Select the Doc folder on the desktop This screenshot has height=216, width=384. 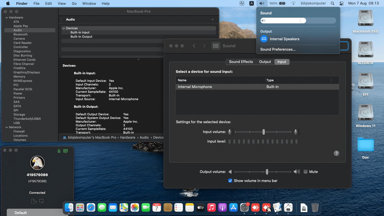click(x=365, y=148)
